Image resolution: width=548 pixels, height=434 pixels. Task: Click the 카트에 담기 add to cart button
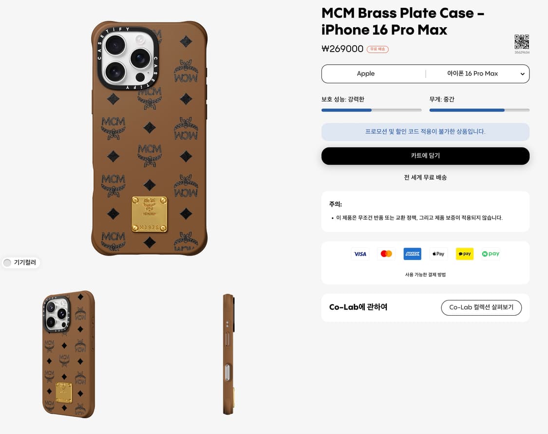tap(425, 156)
